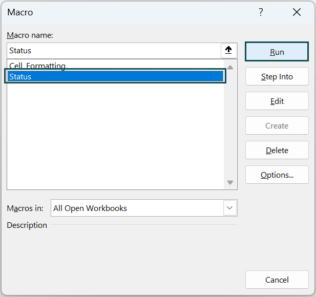Click the macro list scroll down arrow

pos(230,182)
